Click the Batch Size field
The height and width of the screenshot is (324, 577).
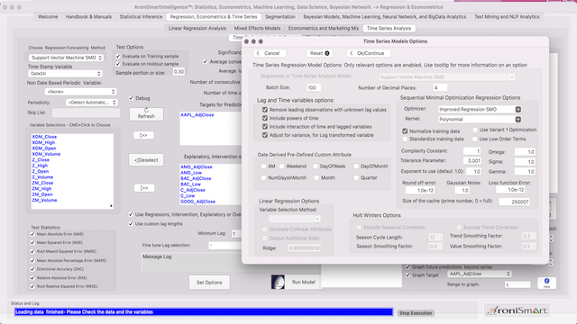314,88
